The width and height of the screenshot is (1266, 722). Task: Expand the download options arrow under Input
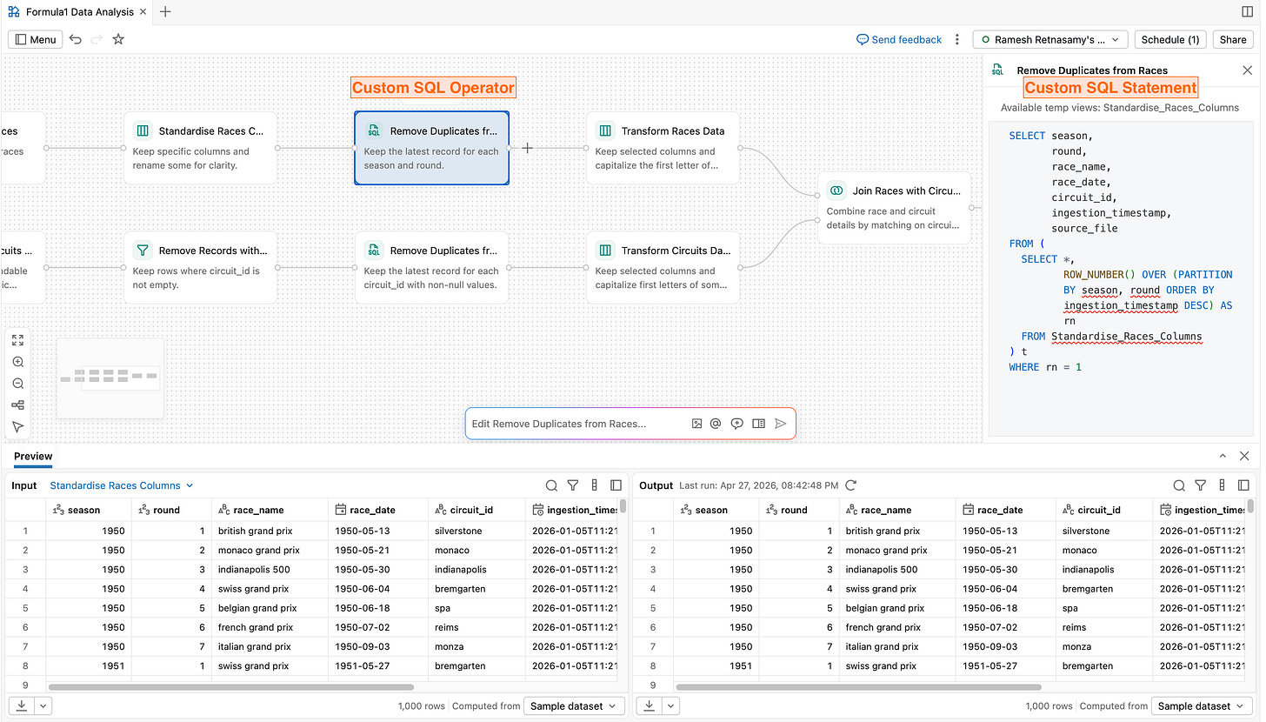[x=43, y=706]
